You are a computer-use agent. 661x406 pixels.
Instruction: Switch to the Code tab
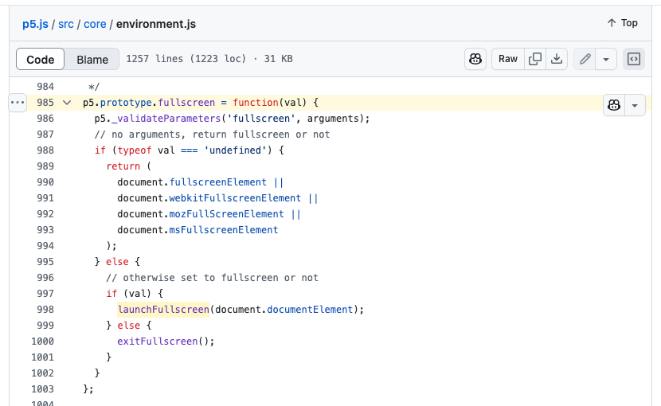(x=40, y=60)
